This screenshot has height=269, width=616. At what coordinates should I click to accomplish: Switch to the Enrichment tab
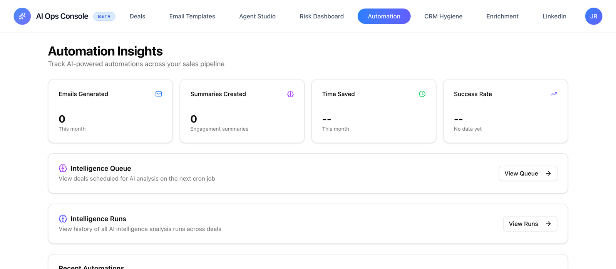502,16
